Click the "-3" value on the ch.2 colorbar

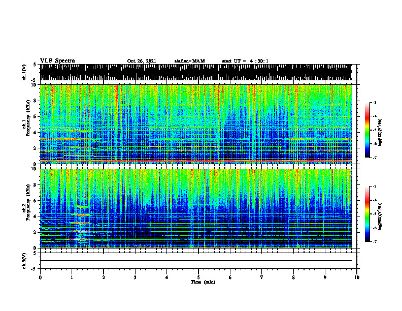pyautogui.click(x=375, y=186)
